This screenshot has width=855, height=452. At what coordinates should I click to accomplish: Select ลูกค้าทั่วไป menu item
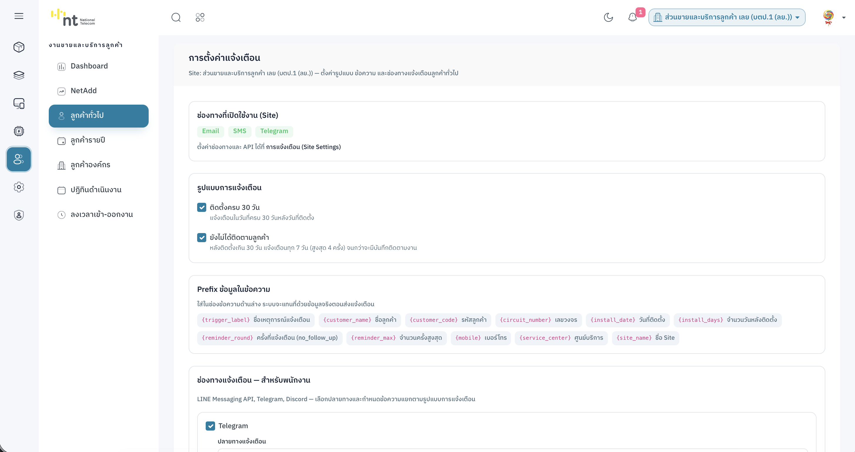point(99,116)
